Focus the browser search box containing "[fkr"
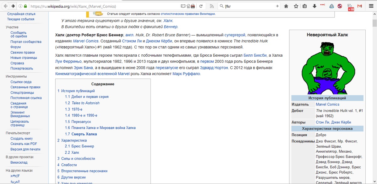Screen dimensions: 377x184 pyautogui.click(x=248, y=6)
